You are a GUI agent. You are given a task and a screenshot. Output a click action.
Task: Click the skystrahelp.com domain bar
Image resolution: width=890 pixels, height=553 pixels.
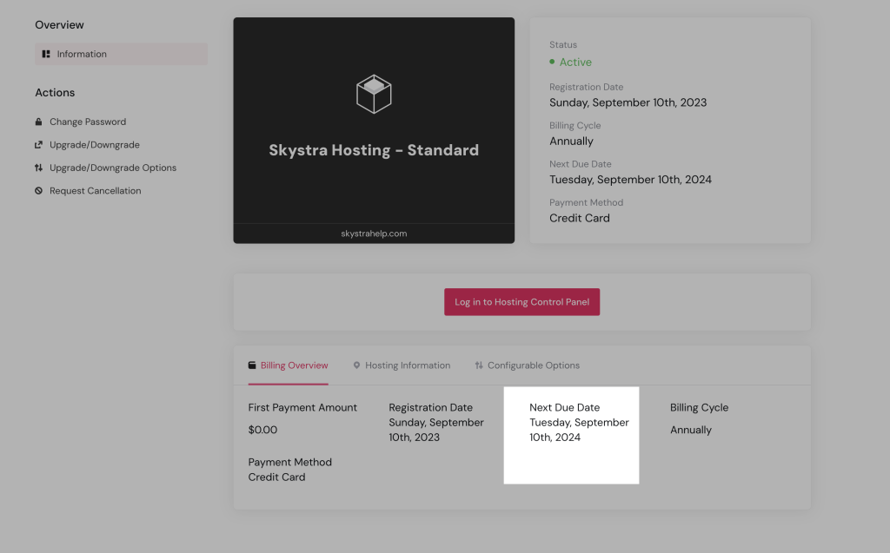point(374,234)
